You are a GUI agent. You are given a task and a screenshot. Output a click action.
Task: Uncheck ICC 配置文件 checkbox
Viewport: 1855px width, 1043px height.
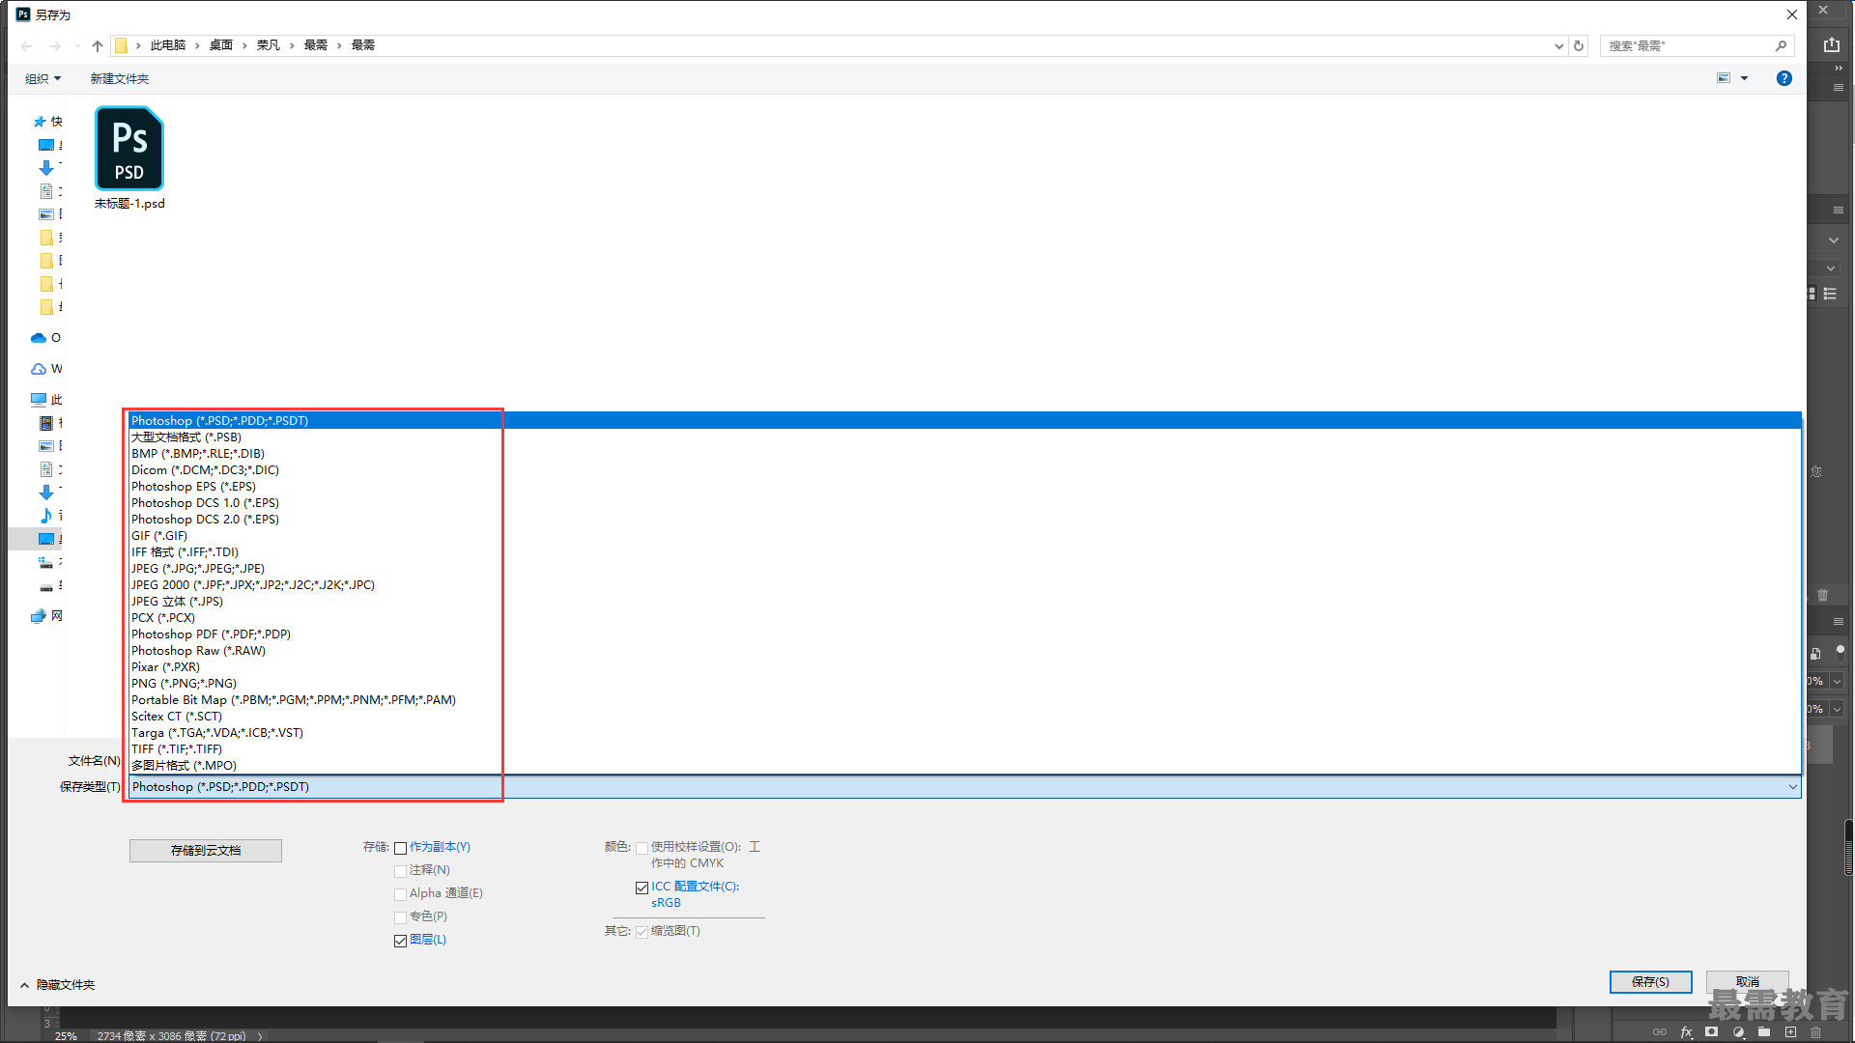[x=642, y=888]
